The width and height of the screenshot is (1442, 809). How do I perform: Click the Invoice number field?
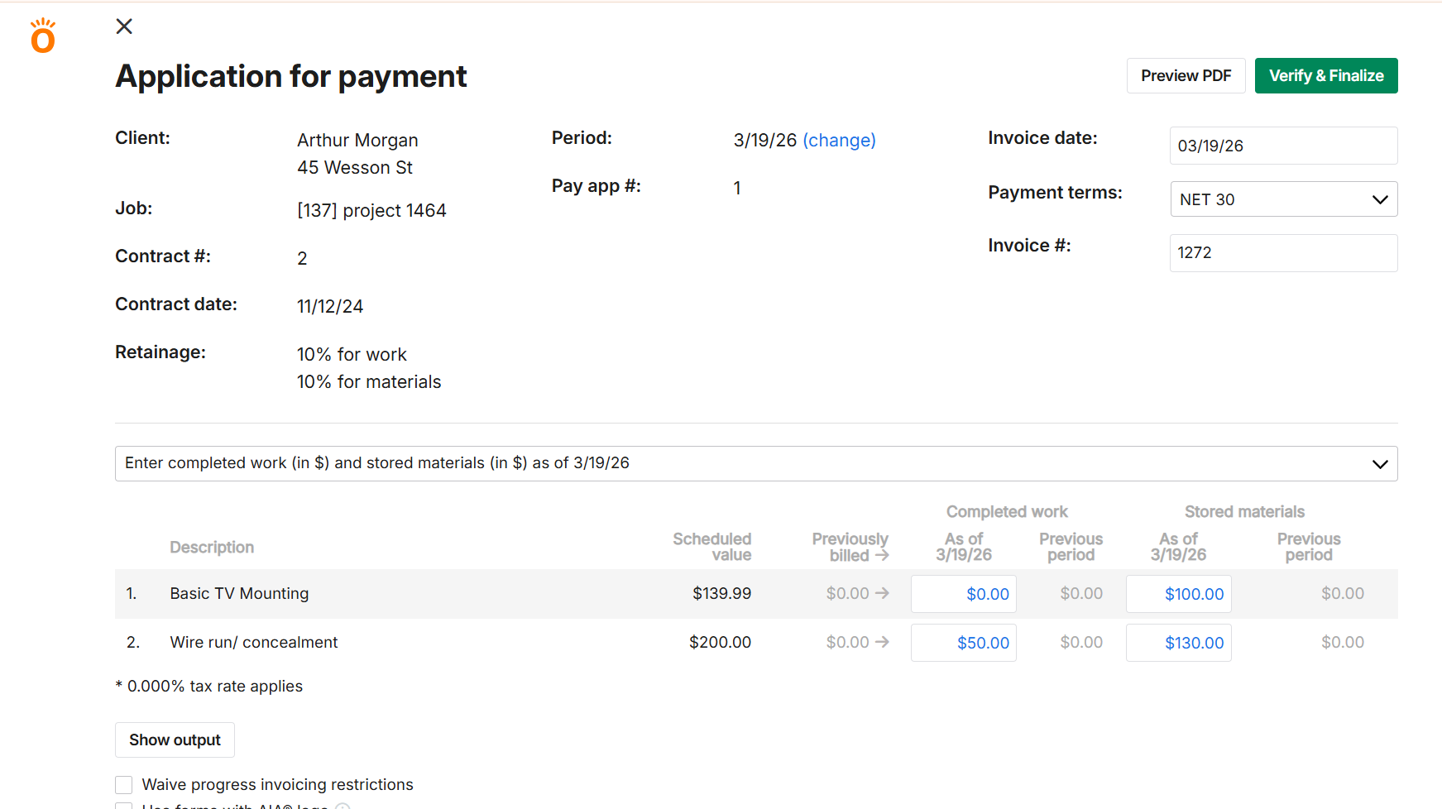coord(1282,253)
